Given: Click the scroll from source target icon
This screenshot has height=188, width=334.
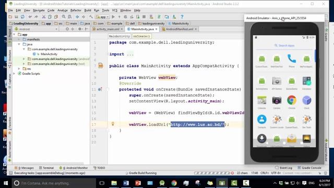Looking at the screenshot, I should point(67,29).
